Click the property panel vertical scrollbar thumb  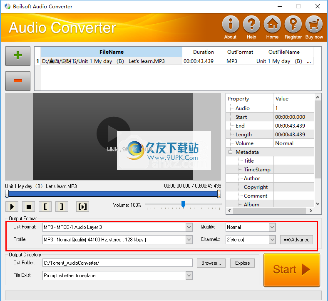coord(318,139)
